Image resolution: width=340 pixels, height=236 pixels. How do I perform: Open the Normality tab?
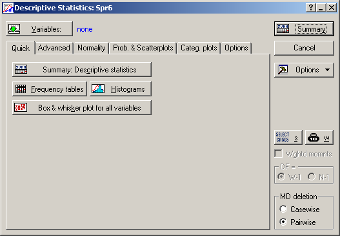[x=91, y=48]
